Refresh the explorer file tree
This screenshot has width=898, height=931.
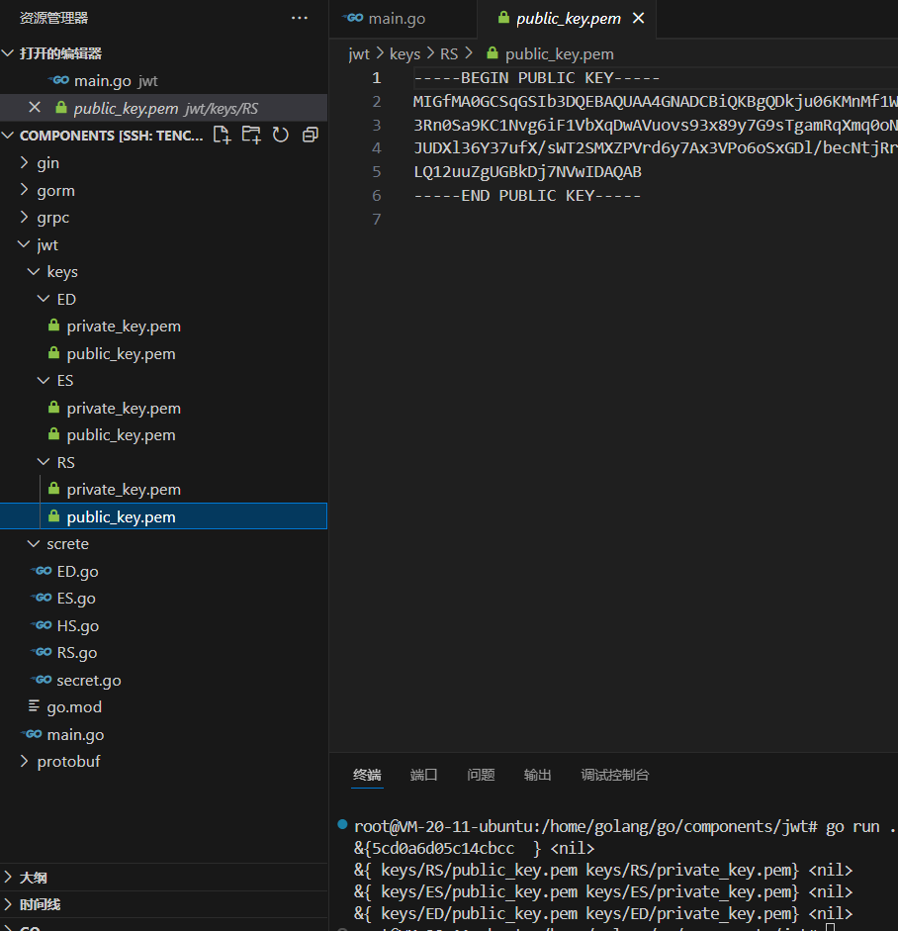coord(281,135)
